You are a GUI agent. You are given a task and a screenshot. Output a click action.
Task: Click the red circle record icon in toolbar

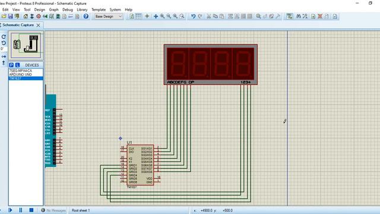tap(39, 16)
